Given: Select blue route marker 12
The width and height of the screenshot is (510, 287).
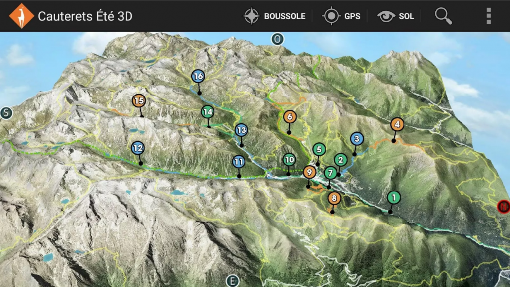Looking at the screenshot, I should click(x=138, y=148).
